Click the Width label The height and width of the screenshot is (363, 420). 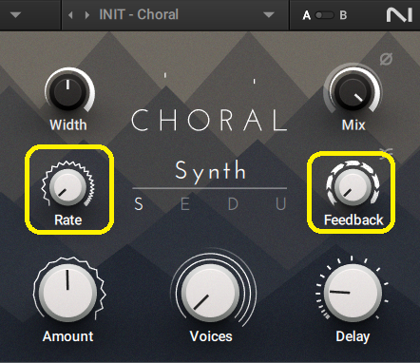pyautogui.click(x=68, y=124)
